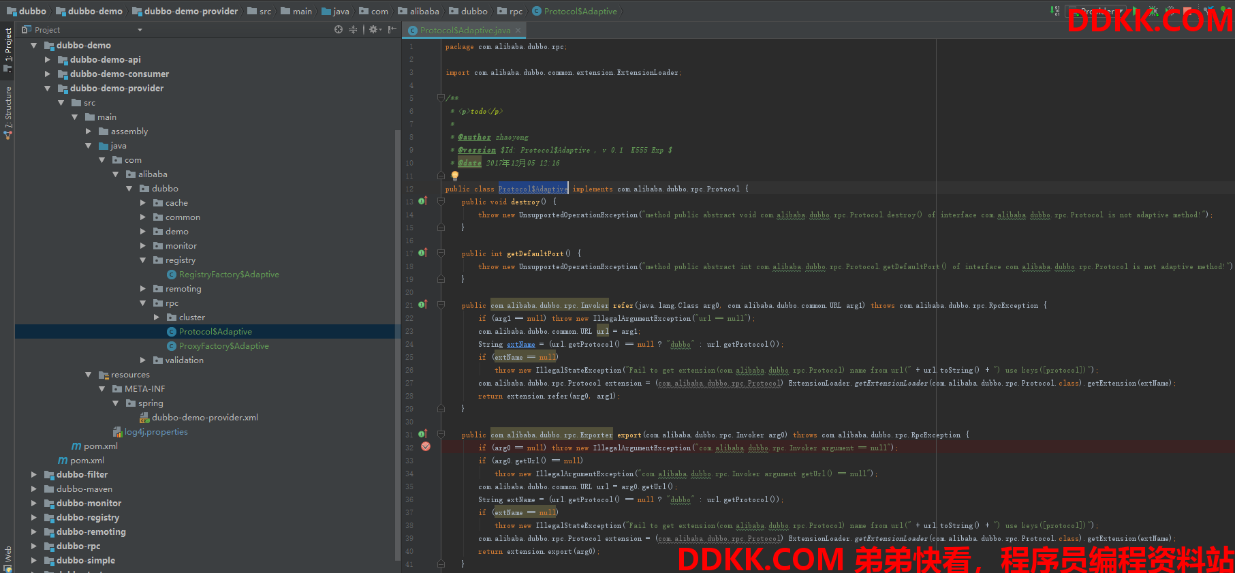Image resolution: width=1235 pixels, height=573 pixels.
Task: Click the getExtensionLoader call on line 27
Action: click(891, 383)
